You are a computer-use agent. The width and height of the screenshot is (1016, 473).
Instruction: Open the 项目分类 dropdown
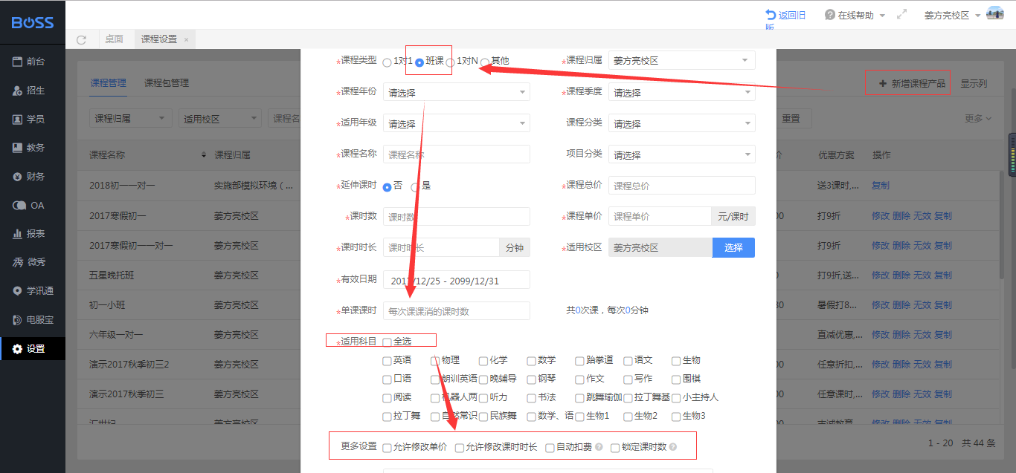(681, 154)
